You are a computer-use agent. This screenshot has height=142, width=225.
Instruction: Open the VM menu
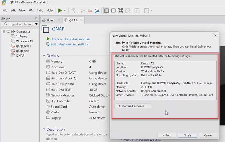pyautogui.click(x=31, y=11)
